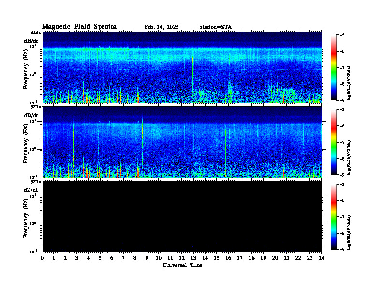
Task: Click hour 6 on the time axis
Action: [x=112, y=258]
